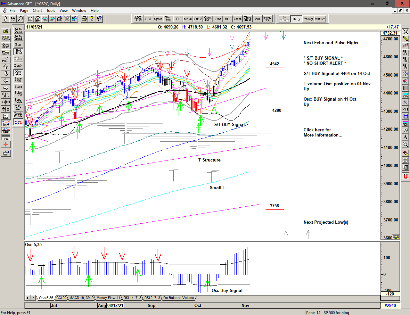Click the 08/12/21 date marker on timeline
Screen dimensions: 410x315
(115, 305)
